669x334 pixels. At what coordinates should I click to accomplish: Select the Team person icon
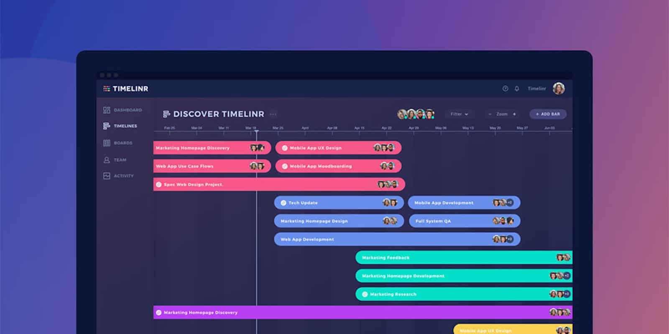click(x=107, y=160)
